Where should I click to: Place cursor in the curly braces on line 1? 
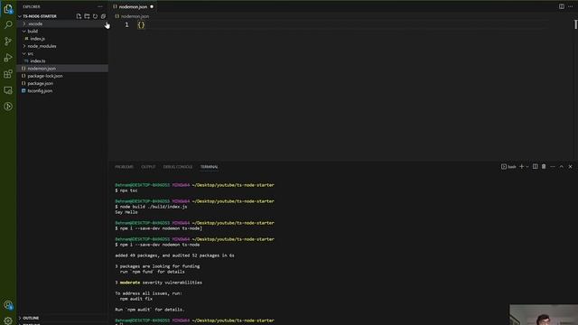[141, 24]
